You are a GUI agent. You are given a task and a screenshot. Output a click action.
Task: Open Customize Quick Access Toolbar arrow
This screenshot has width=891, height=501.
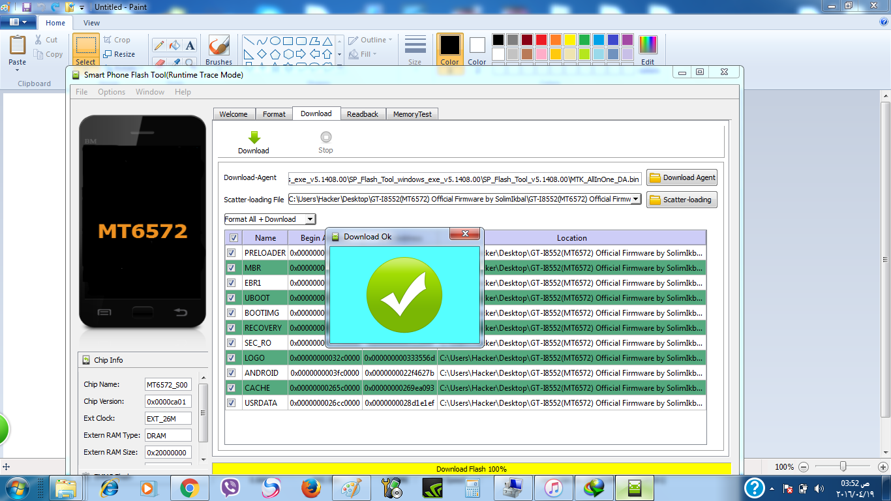click(82, 8)
